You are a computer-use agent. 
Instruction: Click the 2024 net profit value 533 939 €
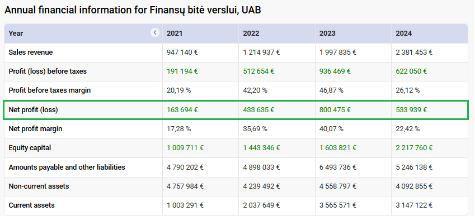[x=411, y=110]
